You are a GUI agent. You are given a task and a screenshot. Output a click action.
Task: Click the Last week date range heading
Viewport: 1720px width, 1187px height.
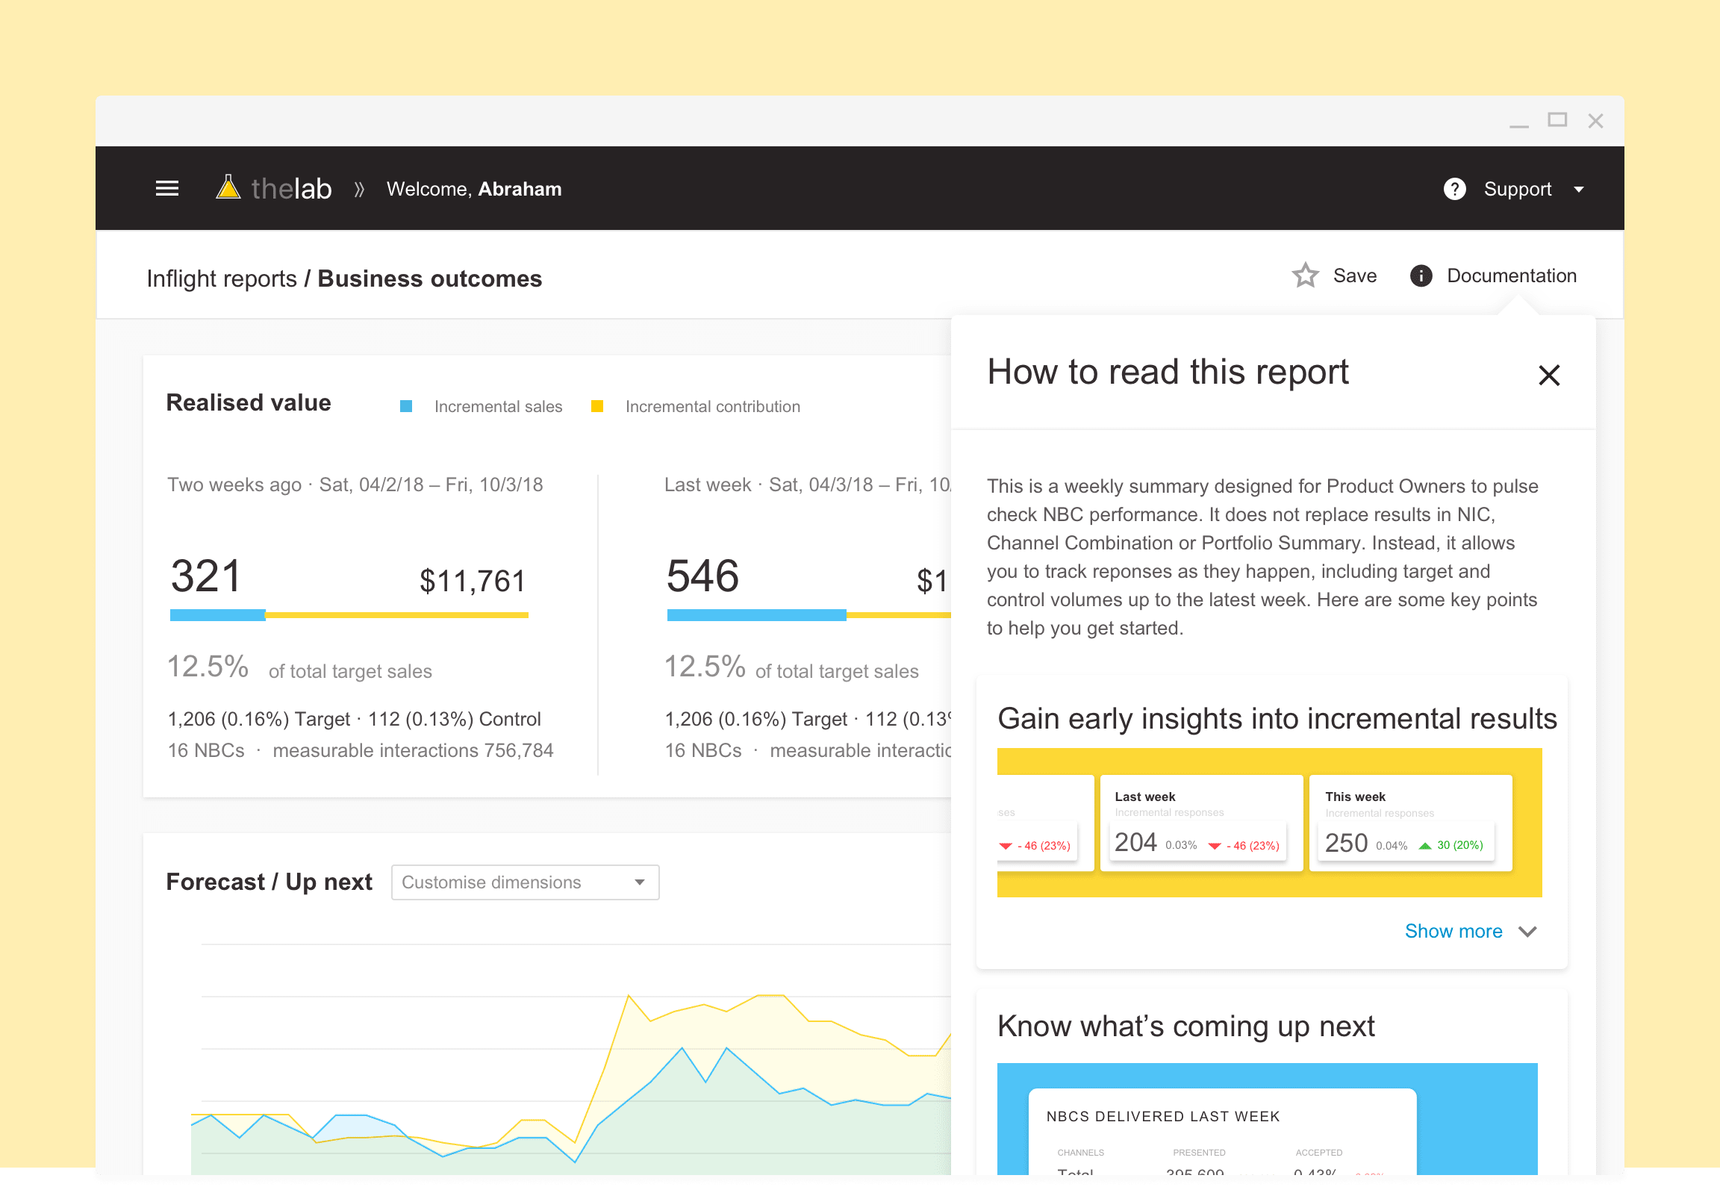click(808, 485)
